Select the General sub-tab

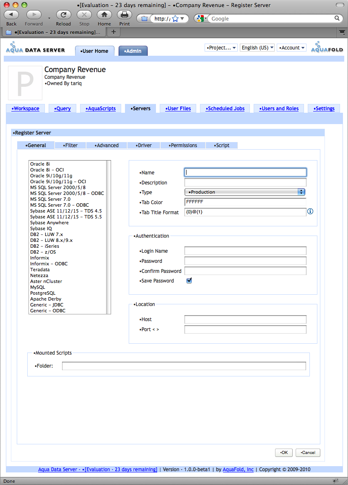pos(36,145)
